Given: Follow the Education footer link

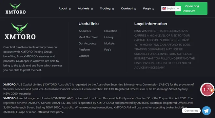Looking at the screenshot, I should point(111,31).
